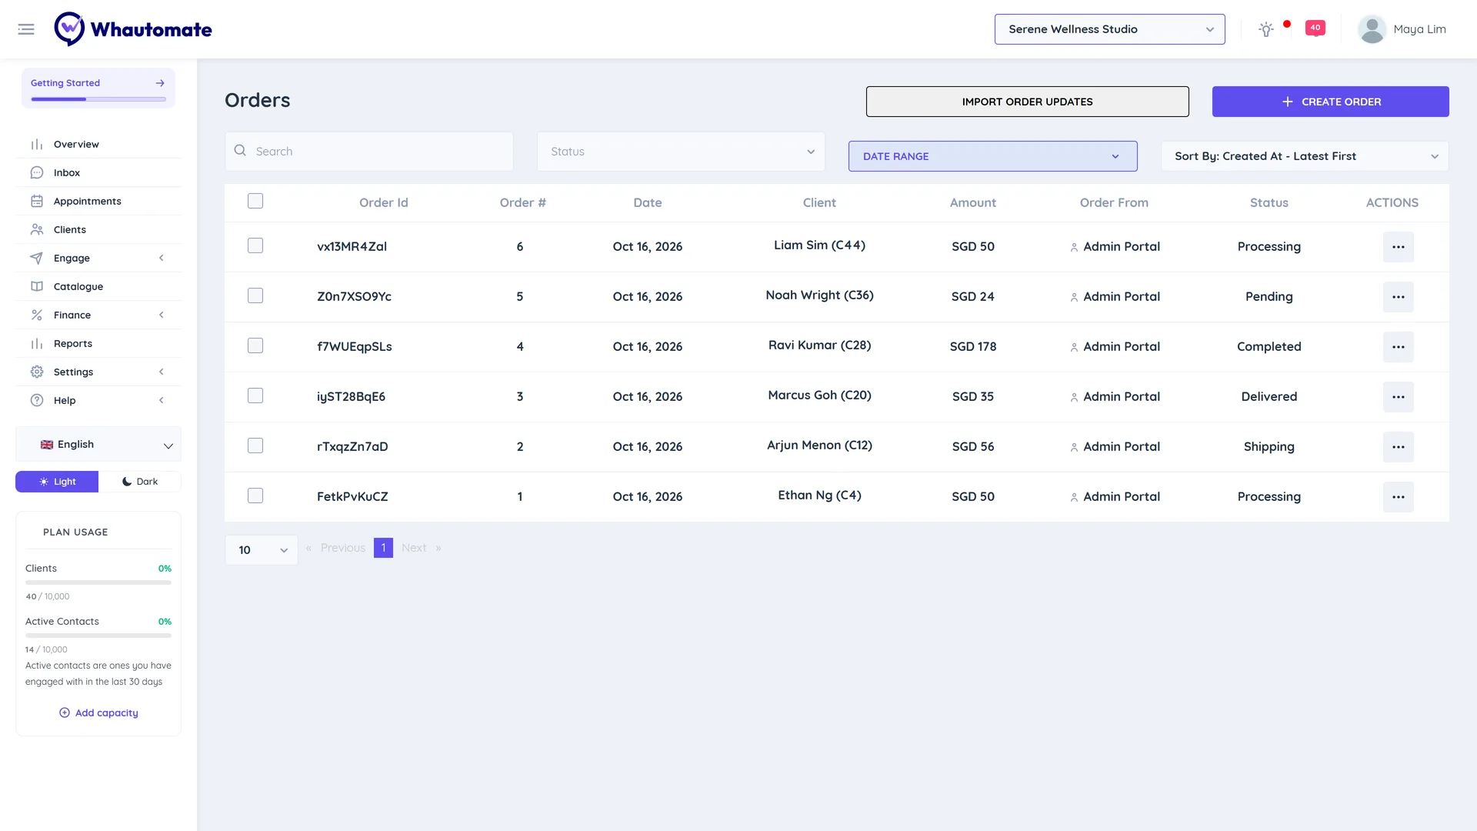Open the English language dropdown

click(98, 445)
